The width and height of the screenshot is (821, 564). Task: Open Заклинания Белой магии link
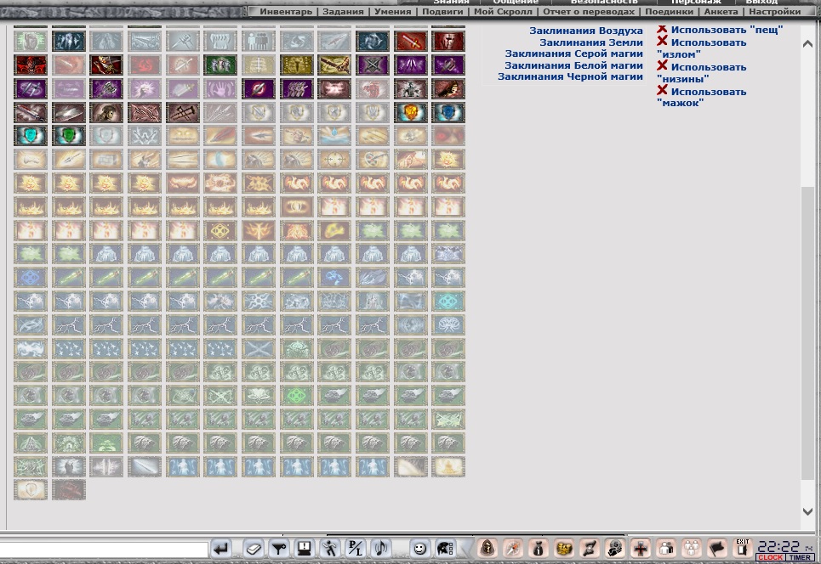(x=574, y=65)
